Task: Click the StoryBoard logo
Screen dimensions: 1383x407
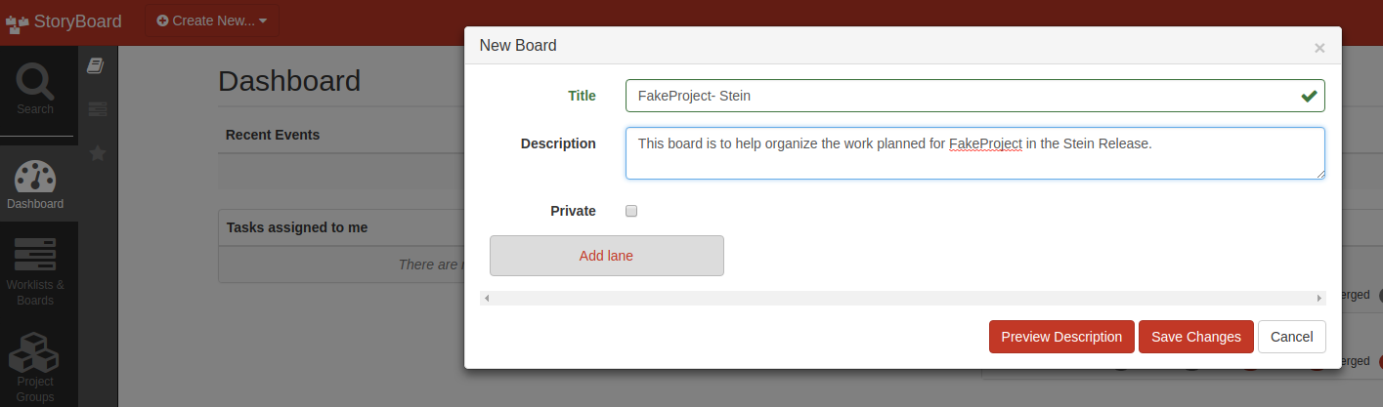Action: pos(65,21)
